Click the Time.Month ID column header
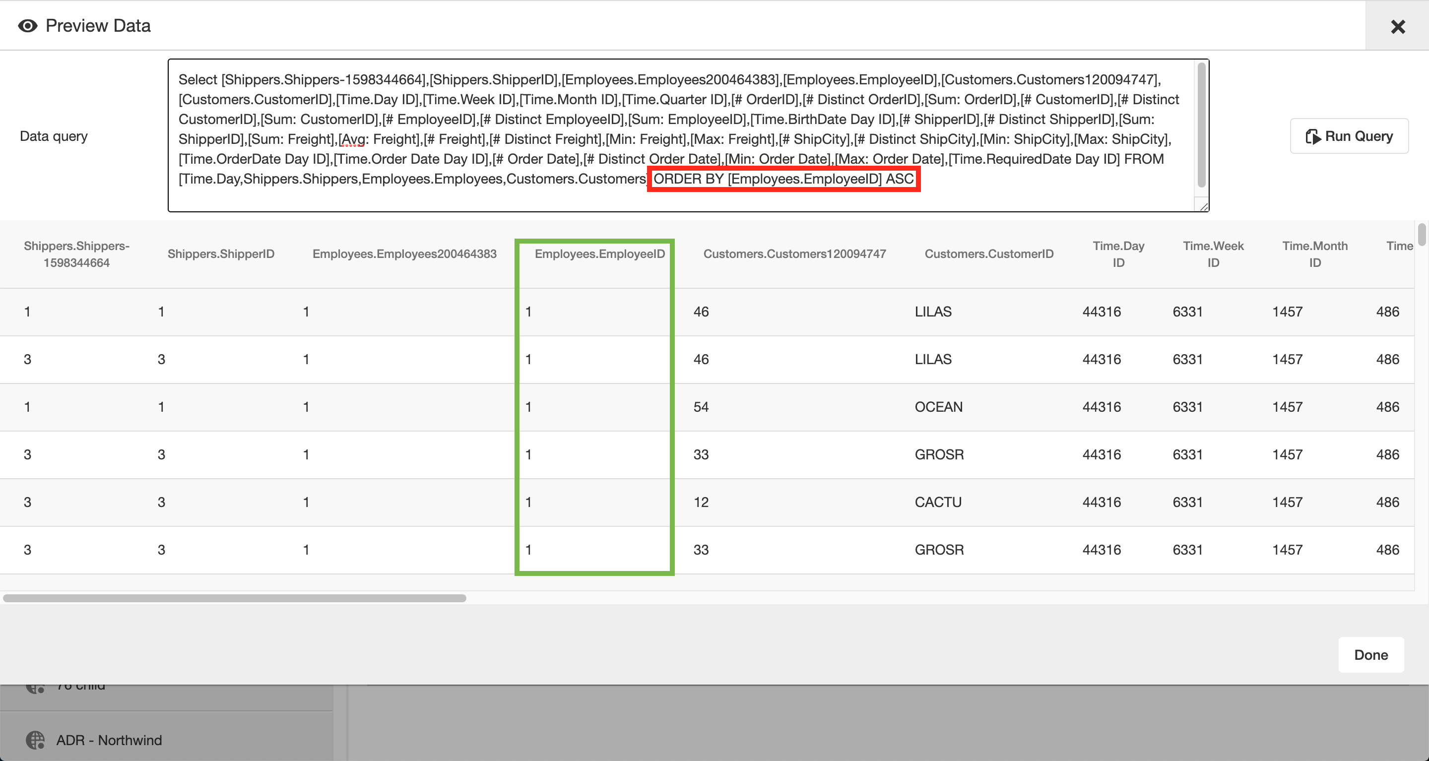 (1315, 254)
